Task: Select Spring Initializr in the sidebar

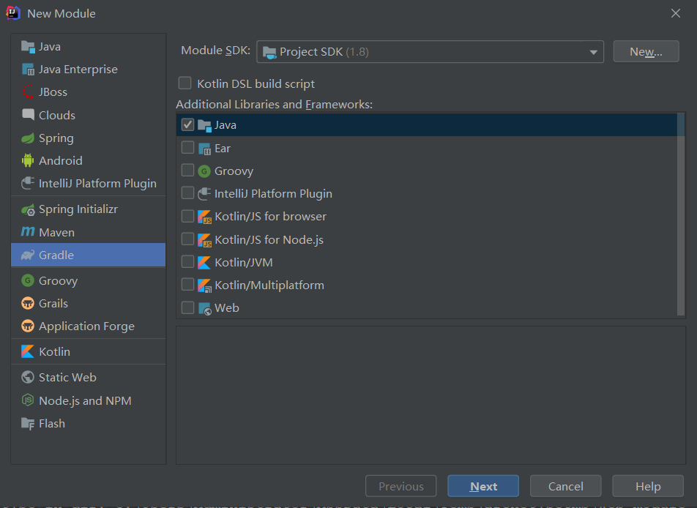Action: pos(75,209)
